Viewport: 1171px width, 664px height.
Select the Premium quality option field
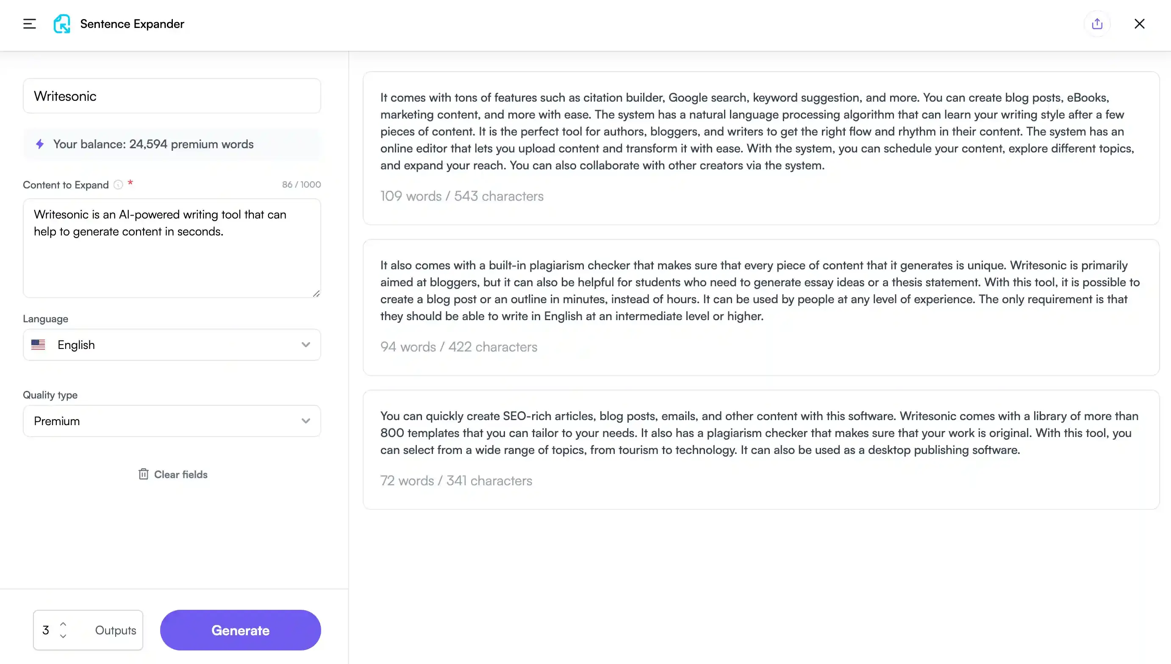172,421
